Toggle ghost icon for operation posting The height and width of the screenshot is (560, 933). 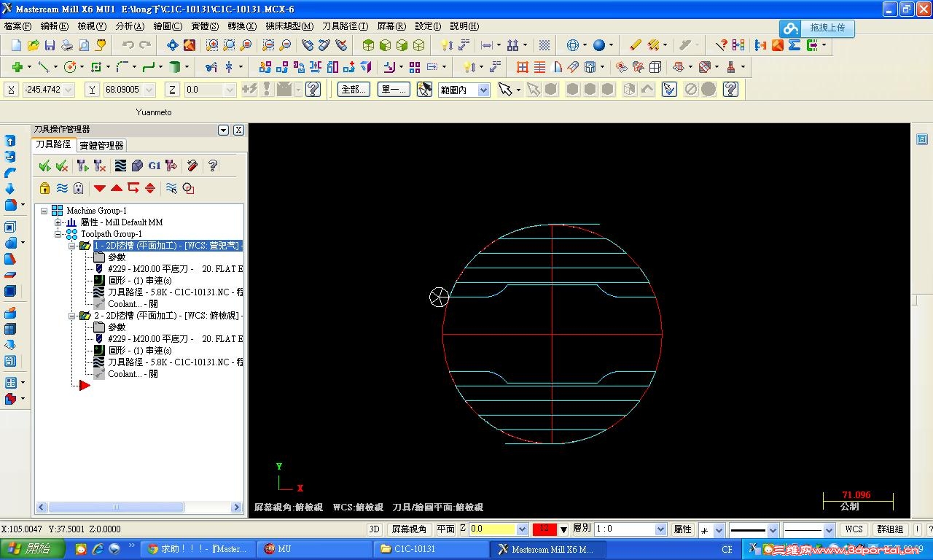(79, 188)
